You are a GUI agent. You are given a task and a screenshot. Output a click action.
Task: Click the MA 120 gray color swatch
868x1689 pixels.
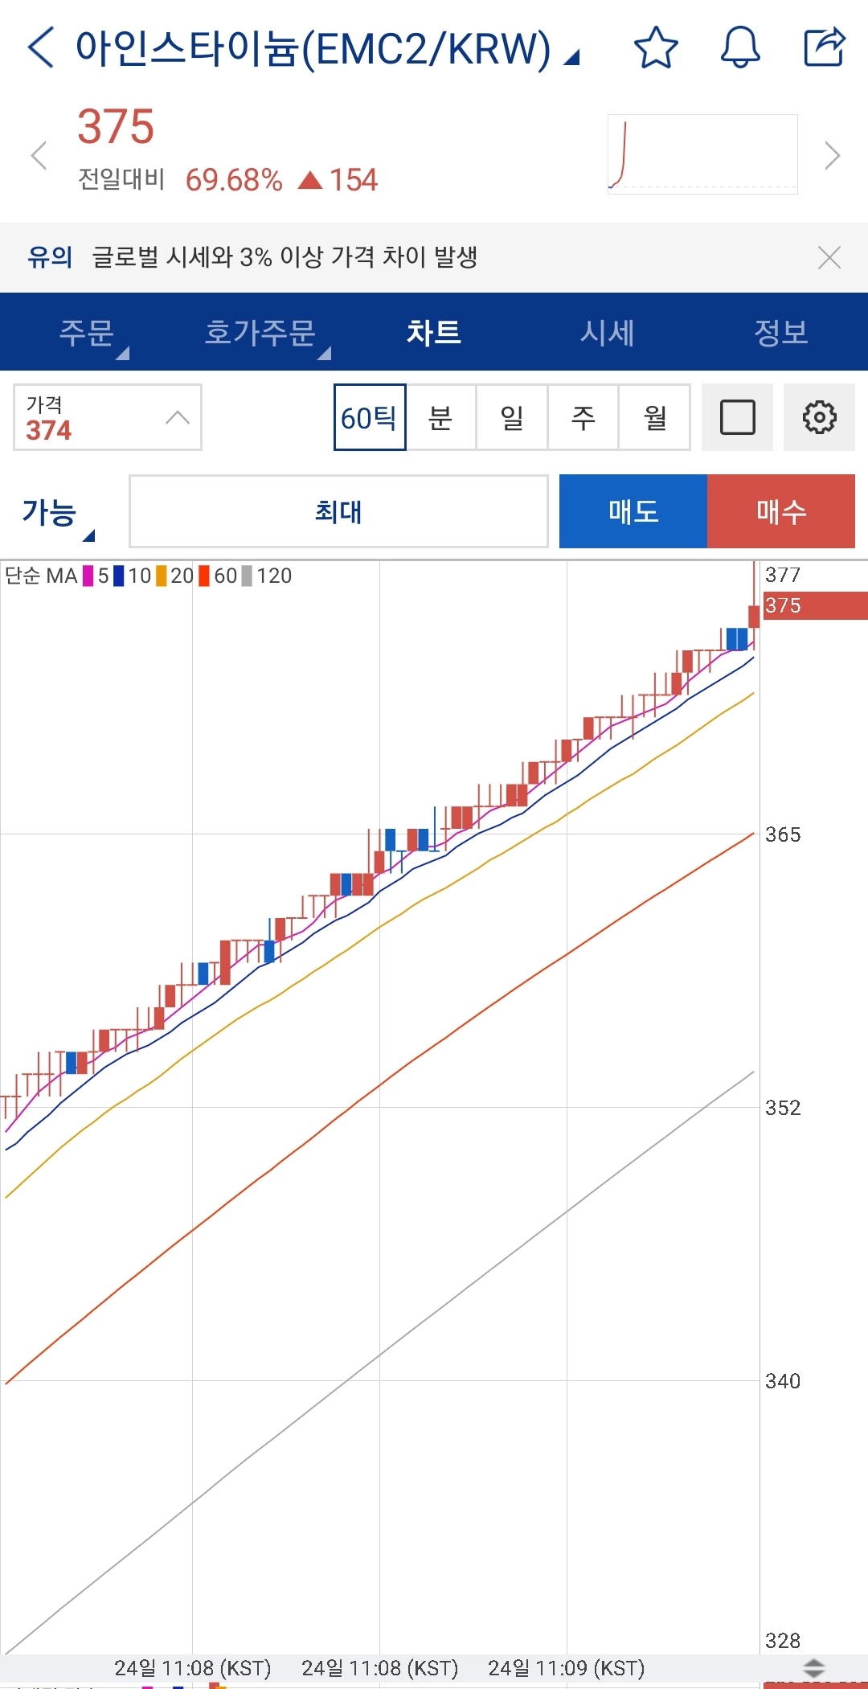(x=247, y=576)
